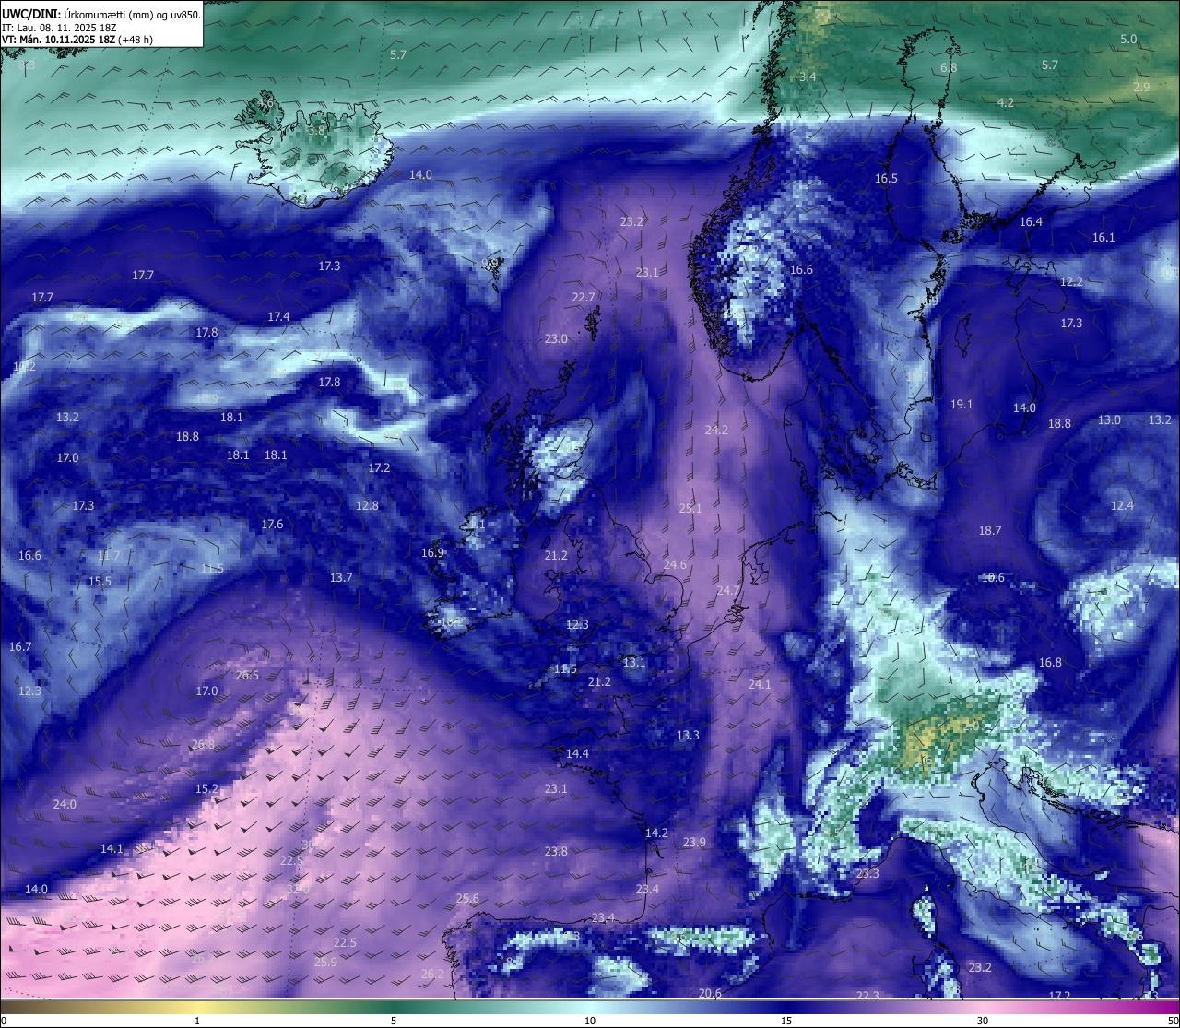The width and height of the screenshot is (1180, 1028).
Task: Select the VT valid time line
Action: point(77,40)
